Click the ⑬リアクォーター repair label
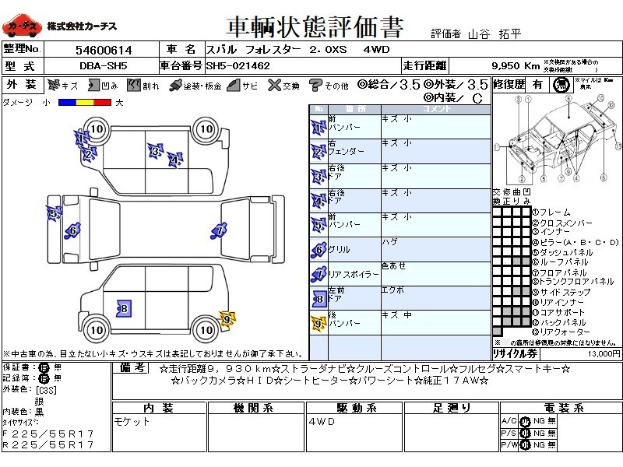Screen dimensions: 623x467 (x=561, y=332)
